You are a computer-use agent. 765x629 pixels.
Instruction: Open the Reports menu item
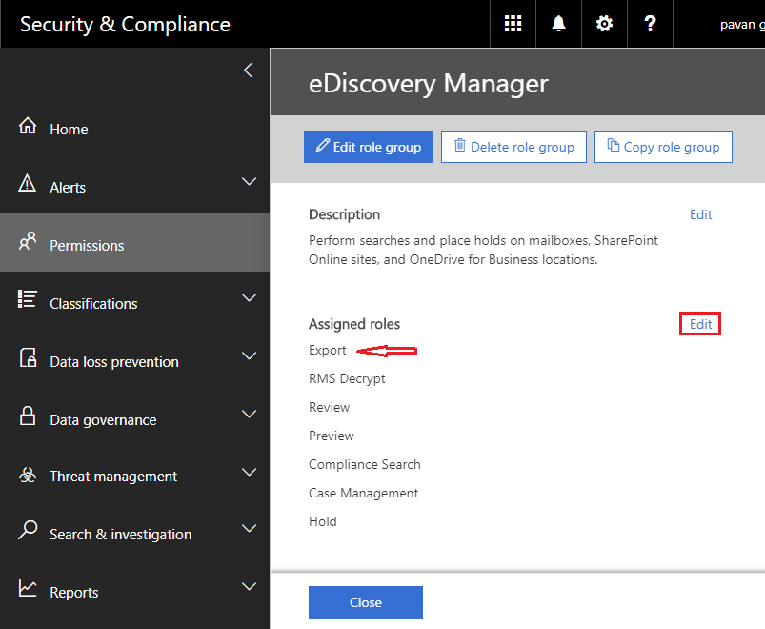(x=134, y=592)
